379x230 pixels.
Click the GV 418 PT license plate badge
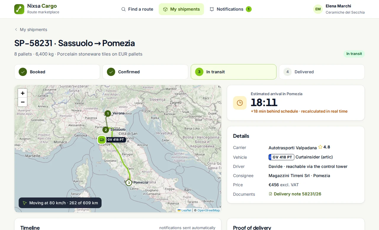[x=281, y=157]
